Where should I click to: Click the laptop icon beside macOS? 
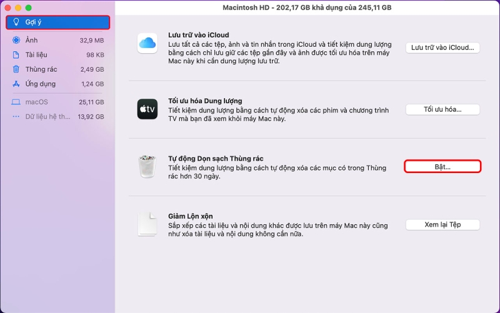[x=16, y=102]
